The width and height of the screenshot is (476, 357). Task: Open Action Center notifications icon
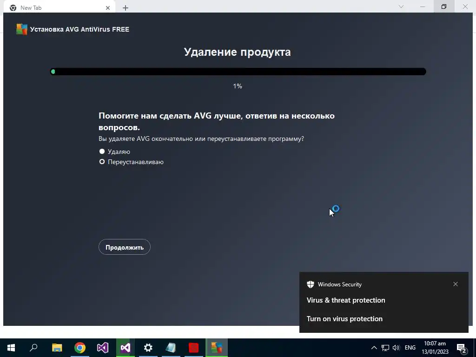coord(462,348)
